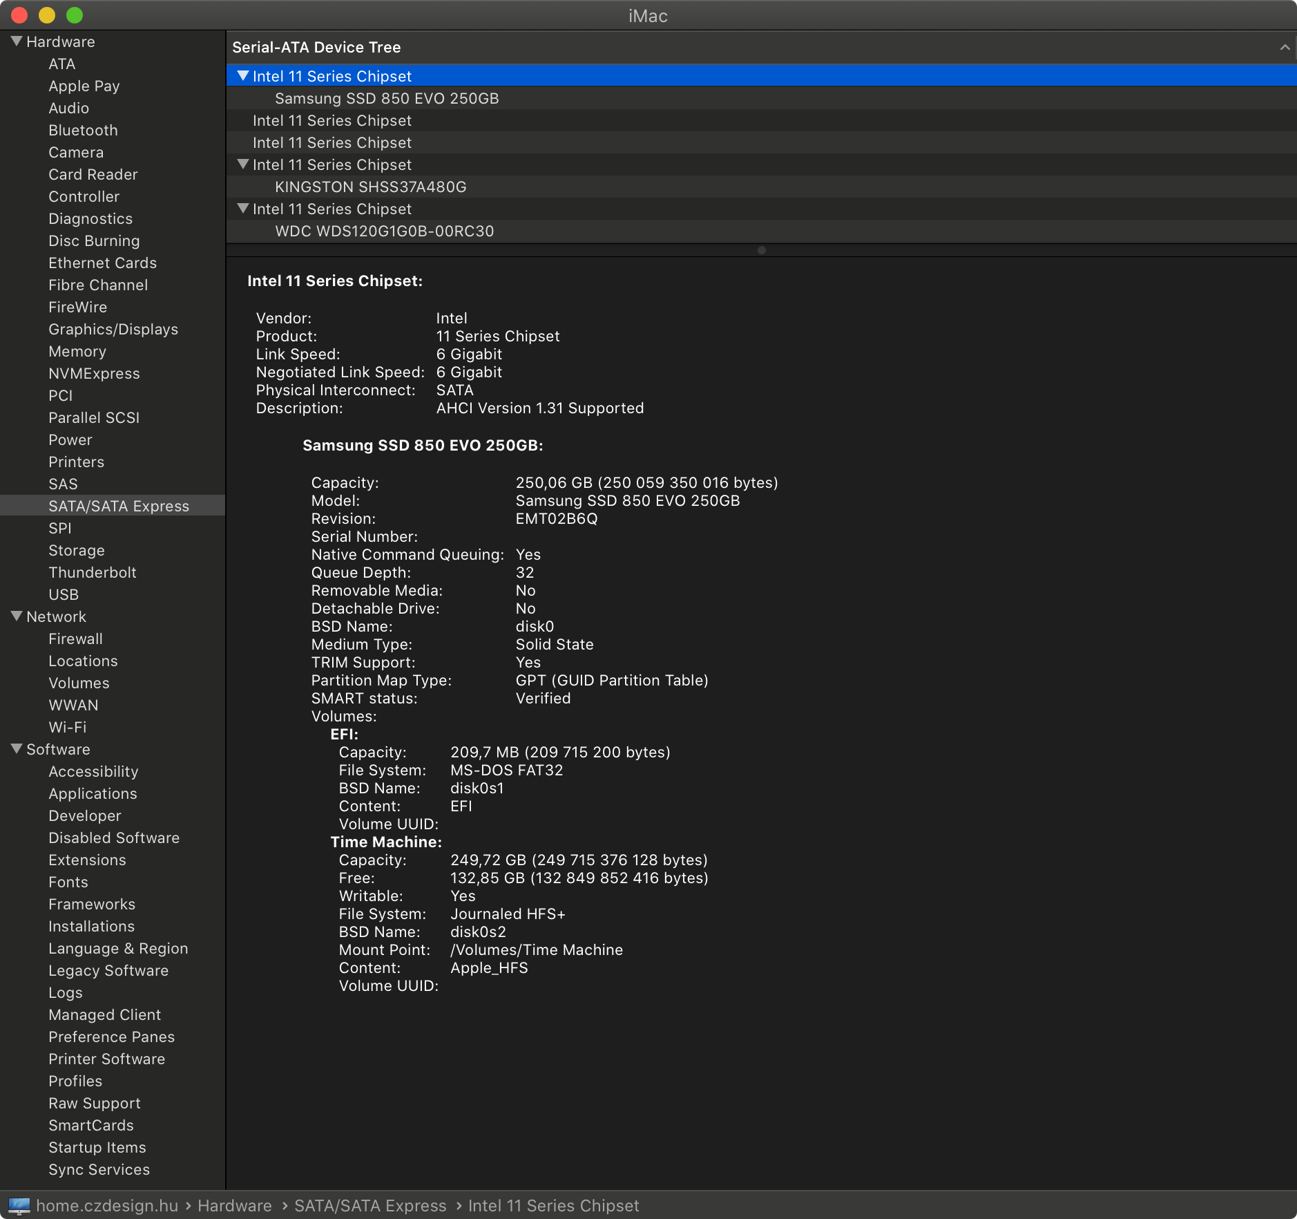Viewport: 1297px width, 1219px height.
Task: Select KINGSTON SHSS37A480G drive row
Action: (x=761, y=187)
